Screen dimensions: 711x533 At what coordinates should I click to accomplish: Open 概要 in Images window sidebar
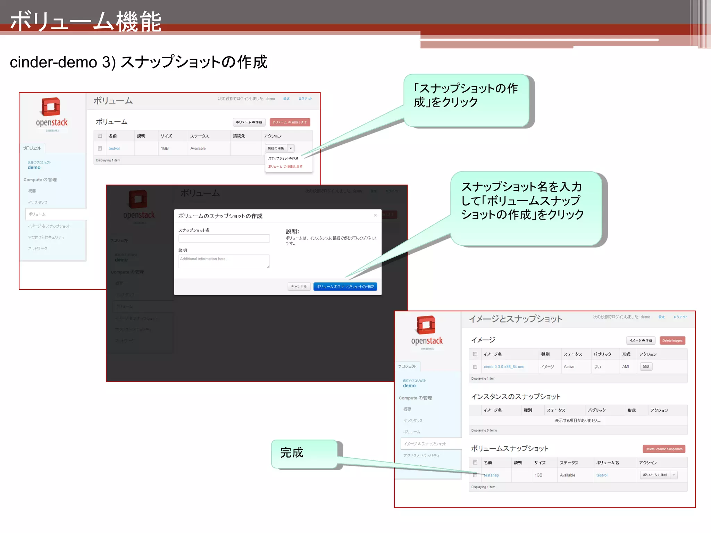(407, 409)
